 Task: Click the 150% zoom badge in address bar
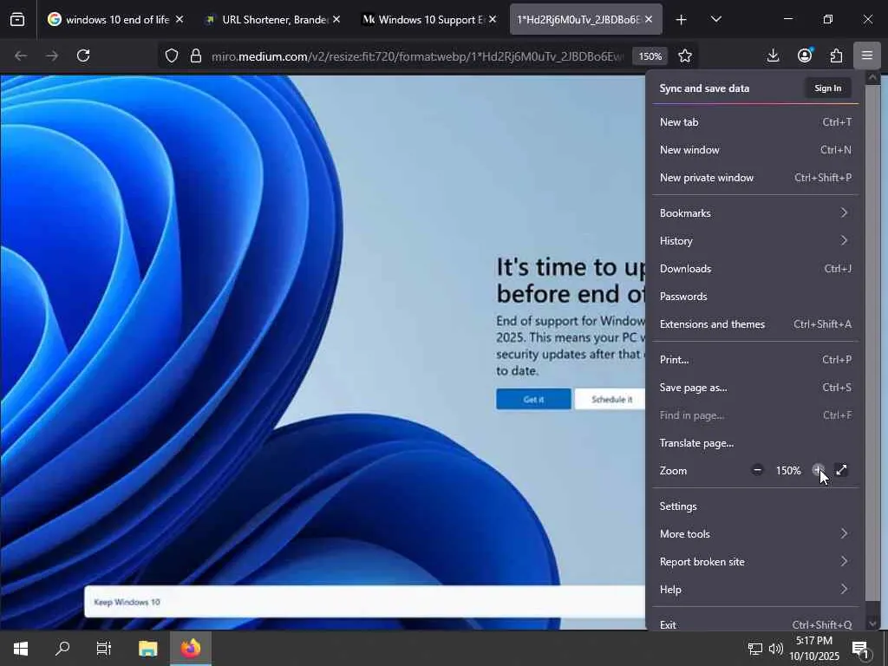(x=650, y=56)
